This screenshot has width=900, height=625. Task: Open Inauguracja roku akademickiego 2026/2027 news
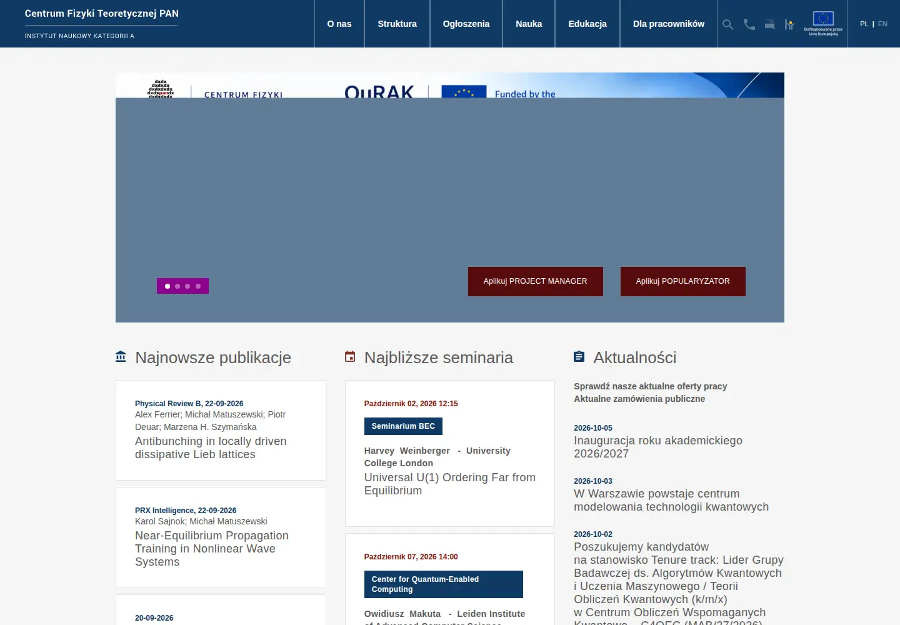pyautogui.click(x=658, y=447)
